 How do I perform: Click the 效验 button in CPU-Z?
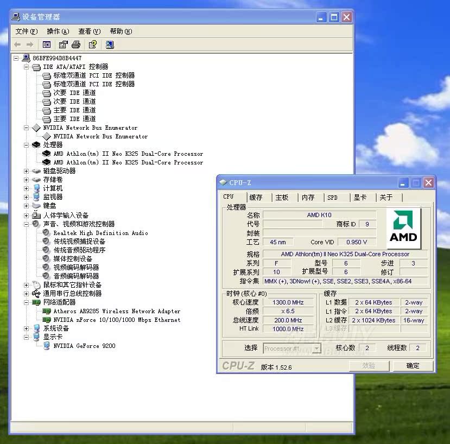tap(369, 366)
